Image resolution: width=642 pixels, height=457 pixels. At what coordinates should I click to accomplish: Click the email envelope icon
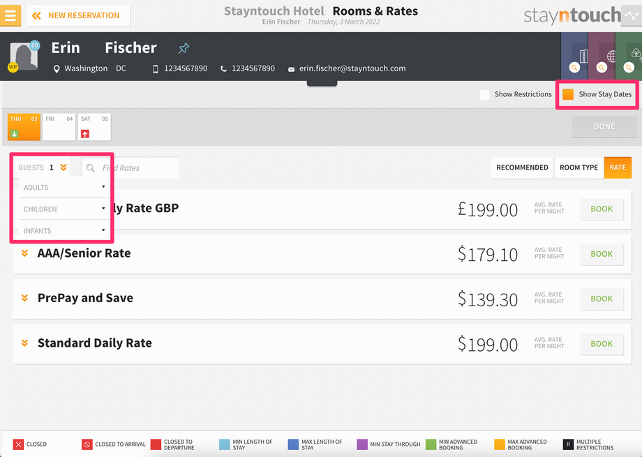(291, 69)
